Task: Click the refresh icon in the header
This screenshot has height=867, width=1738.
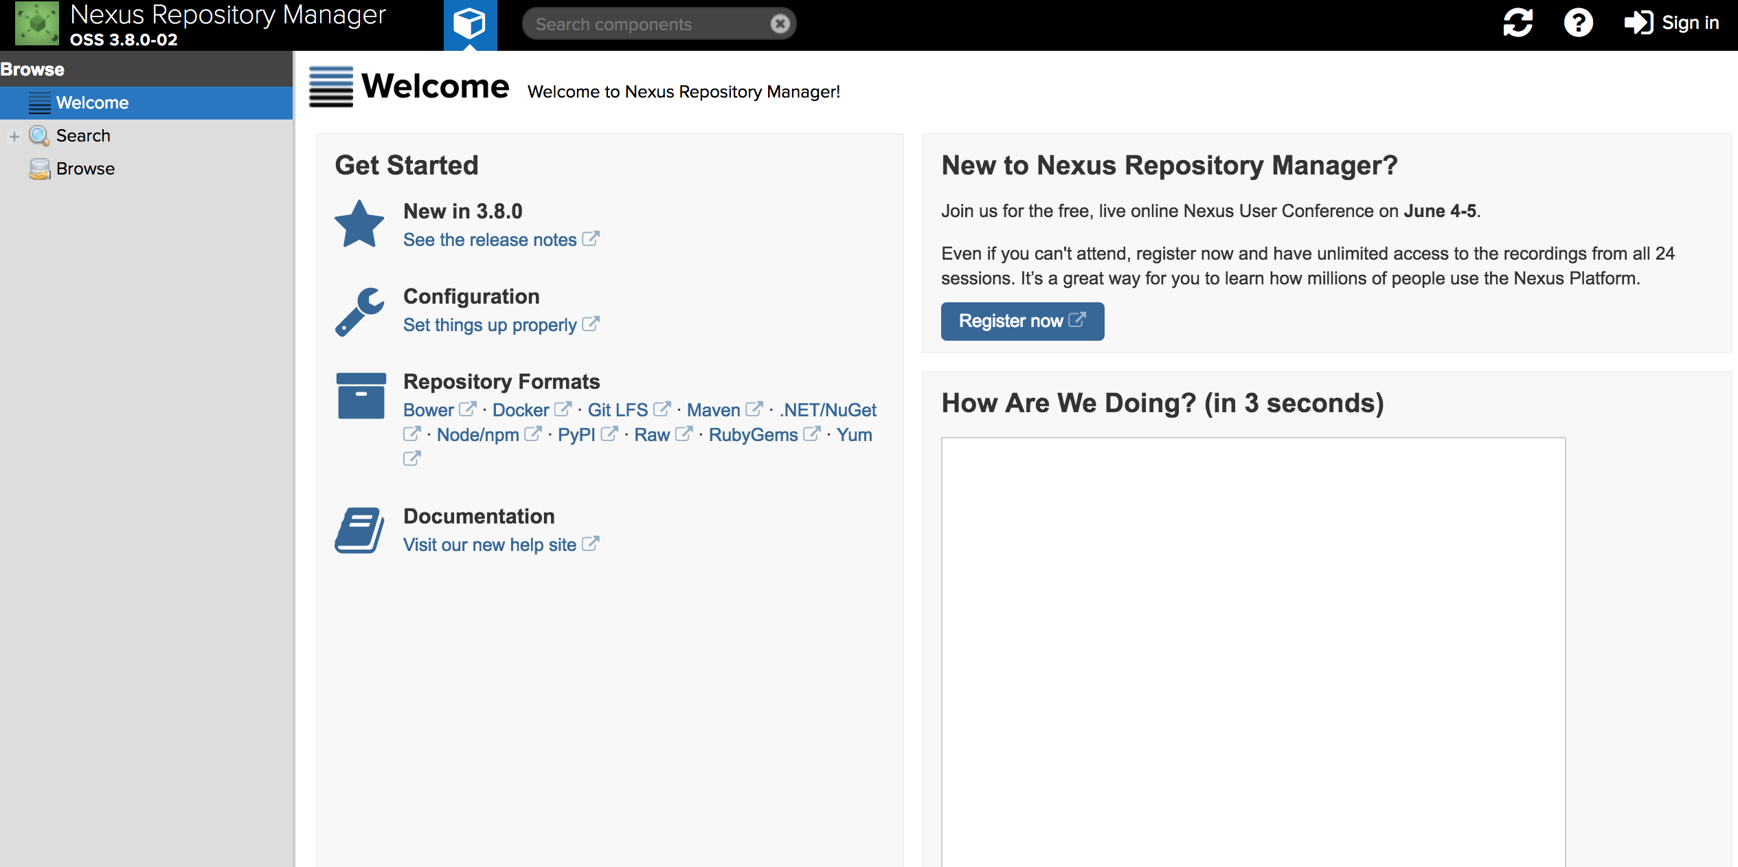Action: (x=1518, y=23)
